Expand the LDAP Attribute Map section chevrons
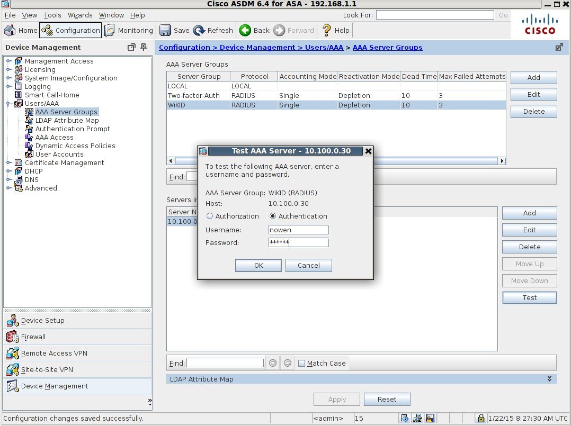Screen dimensions: 571x426 (550, 378)
